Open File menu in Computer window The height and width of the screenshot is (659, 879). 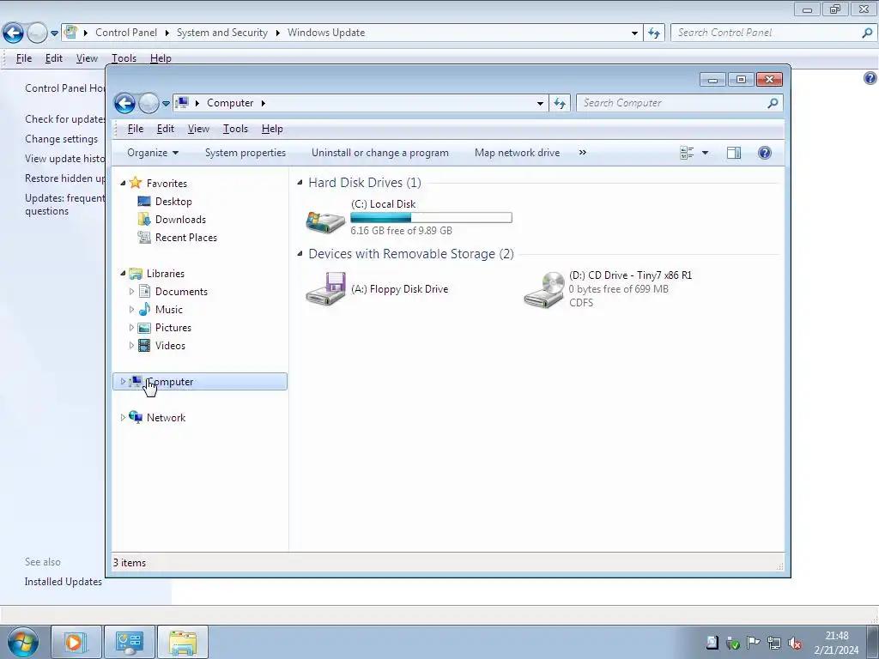pyautogui.click(x=136, y=129)
